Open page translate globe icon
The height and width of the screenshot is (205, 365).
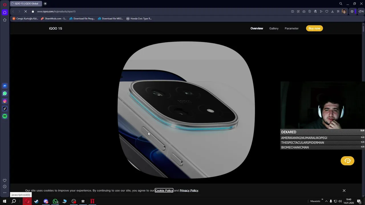point(315,11)
